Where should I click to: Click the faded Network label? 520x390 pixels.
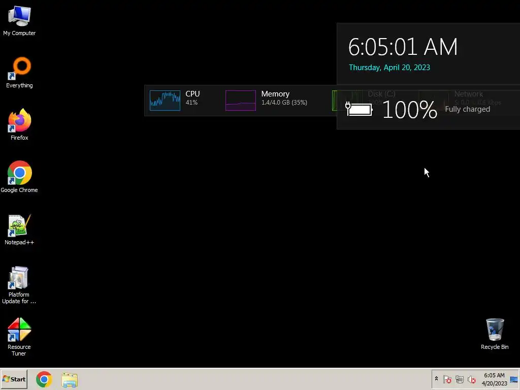pos(468,94)
